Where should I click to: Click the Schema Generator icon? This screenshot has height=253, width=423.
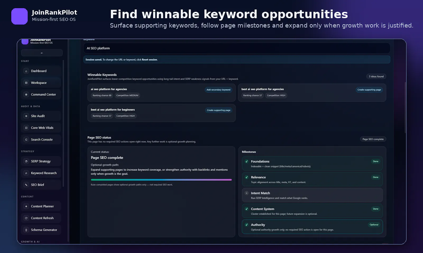[x=26, y=230]
